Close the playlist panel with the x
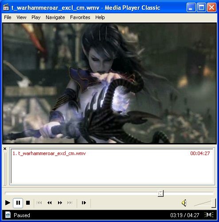Image resolution: width=219 pixels, height=222 pixels. point(5,148)
